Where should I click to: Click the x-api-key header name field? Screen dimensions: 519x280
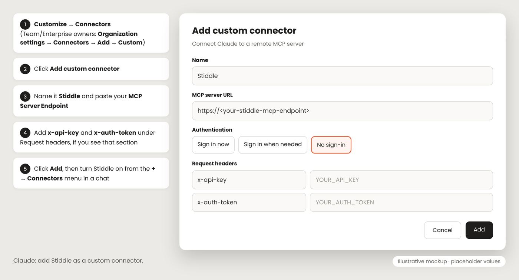(x=249, y=180)
